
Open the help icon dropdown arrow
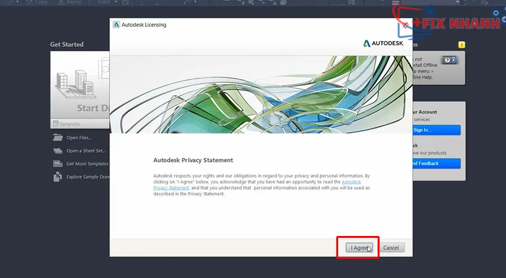coord(454,60)
